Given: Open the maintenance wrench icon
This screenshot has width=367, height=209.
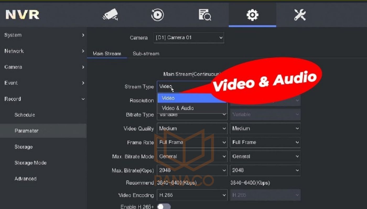Looking at the screenshot, I should pos(299,15).
